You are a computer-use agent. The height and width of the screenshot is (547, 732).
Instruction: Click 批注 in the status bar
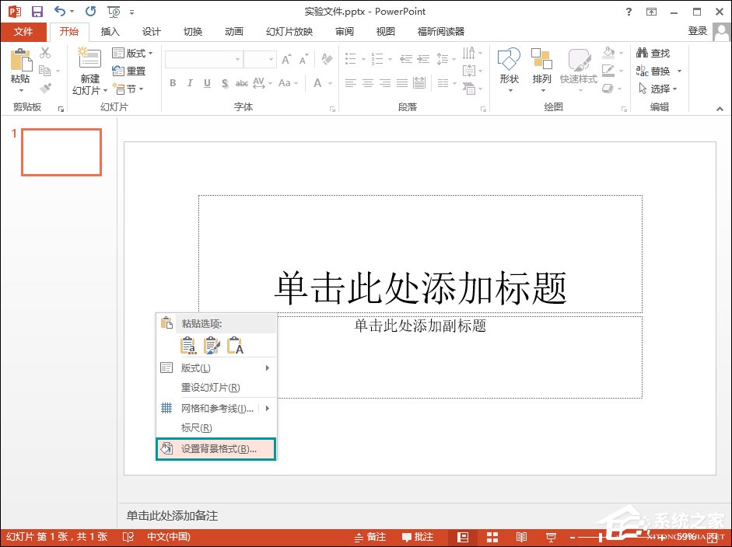tap(420, 536)
